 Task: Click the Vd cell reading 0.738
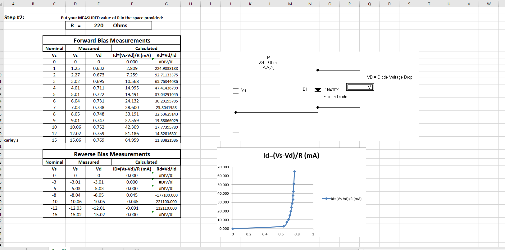tap(99, 107)
